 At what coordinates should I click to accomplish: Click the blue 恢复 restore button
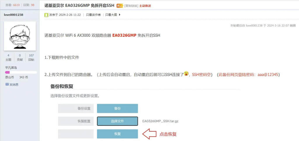(x=117, y=134)
